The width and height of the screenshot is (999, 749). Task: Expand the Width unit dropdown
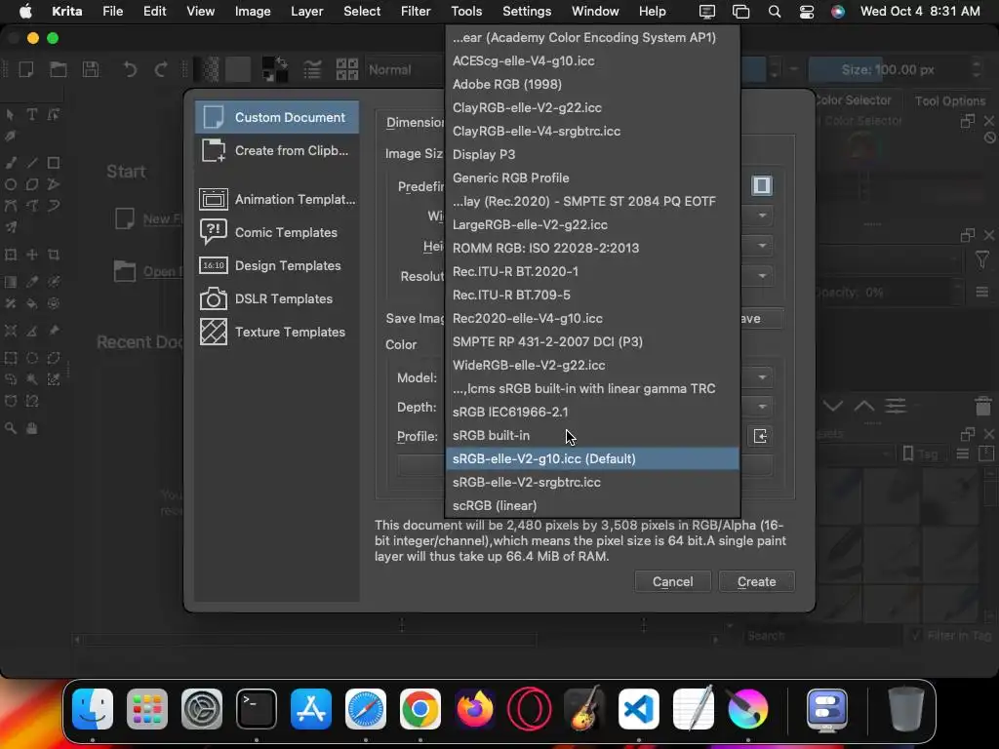click(x=762, y=216)
